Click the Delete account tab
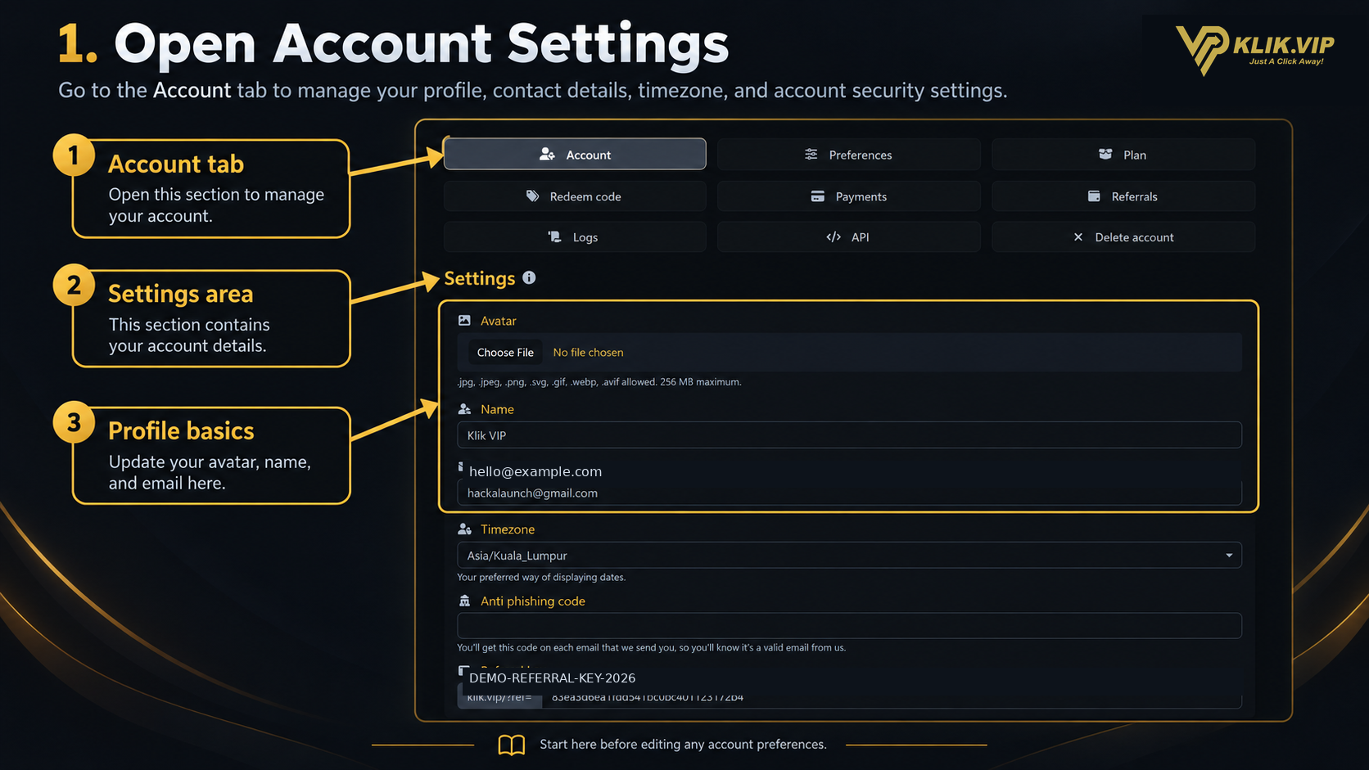The height and width of the screenshot is (770, 1369). pyautogui.click(x=1123, y=236)
